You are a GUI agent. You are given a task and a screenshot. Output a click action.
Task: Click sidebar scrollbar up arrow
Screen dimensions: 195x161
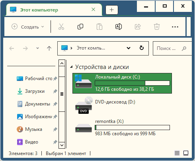tap(62, 63)
